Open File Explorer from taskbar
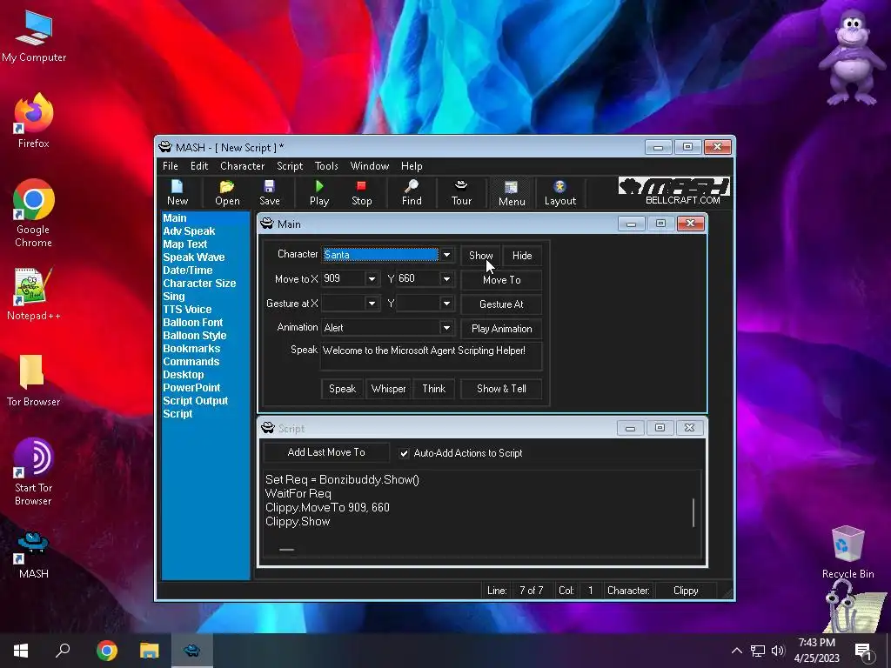 [150, 651]
